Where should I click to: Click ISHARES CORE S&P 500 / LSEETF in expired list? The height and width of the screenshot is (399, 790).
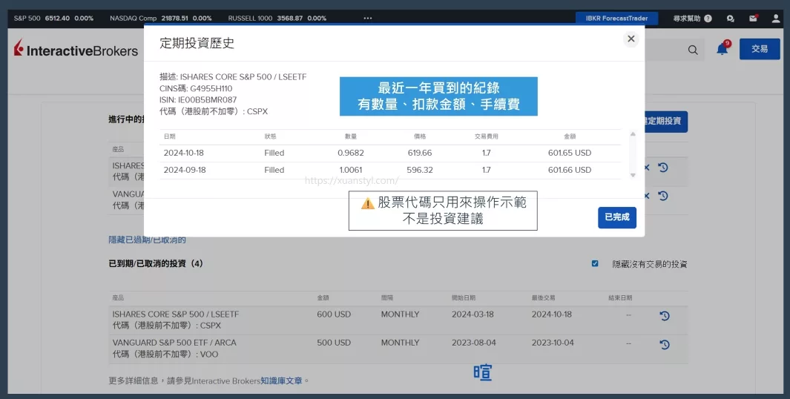tap(176, 314)
